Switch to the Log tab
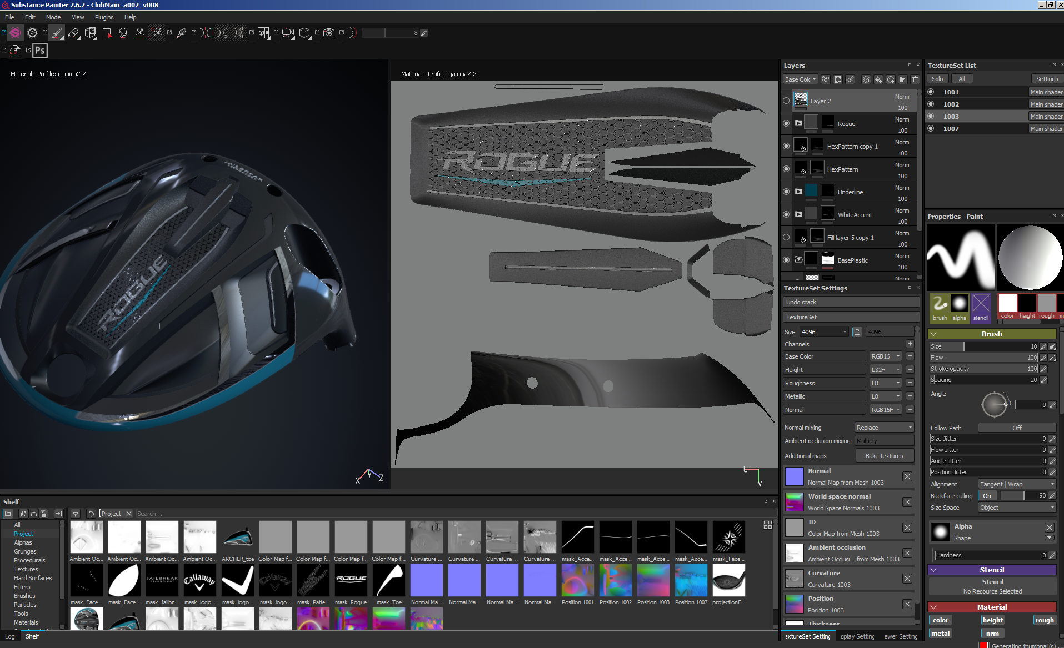The height and width of the screenshot is (648, 1064). (10, 636)
